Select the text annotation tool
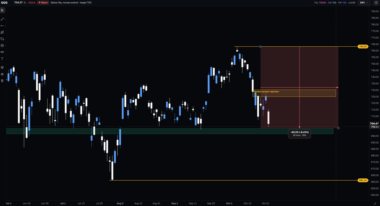The height and width of the screenshot is (206, 380). click(x=2, y=59)
